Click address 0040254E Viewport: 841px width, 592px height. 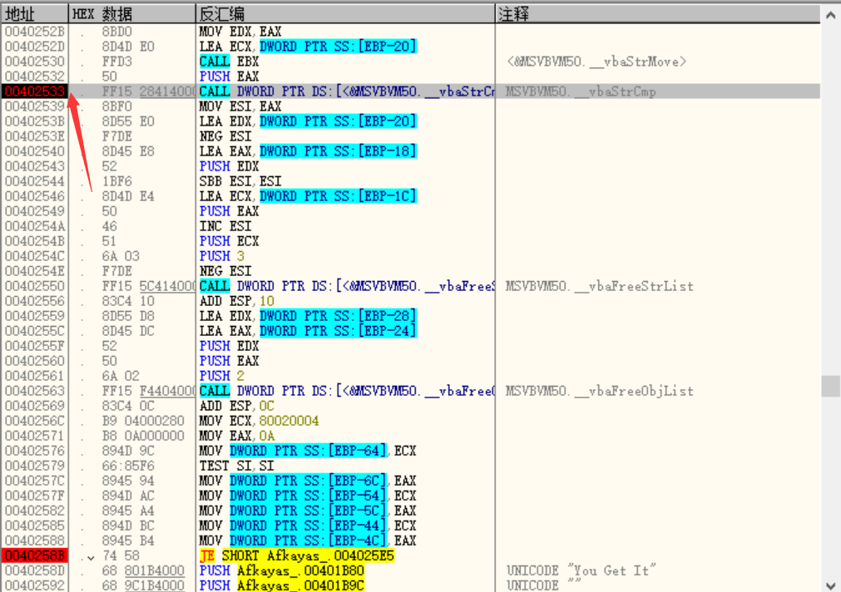(x=35, y=271)
